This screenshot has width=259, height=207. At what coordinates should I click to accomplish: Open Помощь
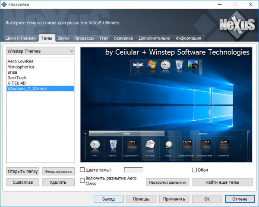point(141,199)
